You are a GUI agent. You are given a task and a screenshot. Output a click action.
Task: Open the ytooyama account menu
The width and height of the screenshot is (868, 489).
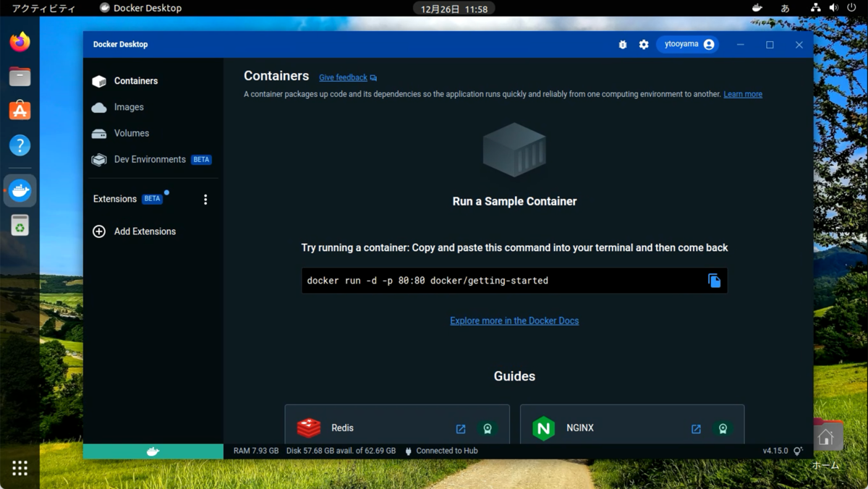[x=688, y=44]
